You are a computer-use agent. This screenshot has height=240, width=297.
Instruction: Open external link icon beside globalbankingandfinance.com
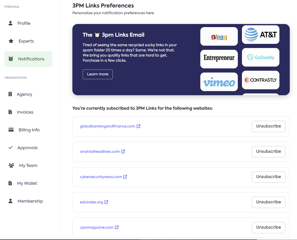[x=139, y=126]
